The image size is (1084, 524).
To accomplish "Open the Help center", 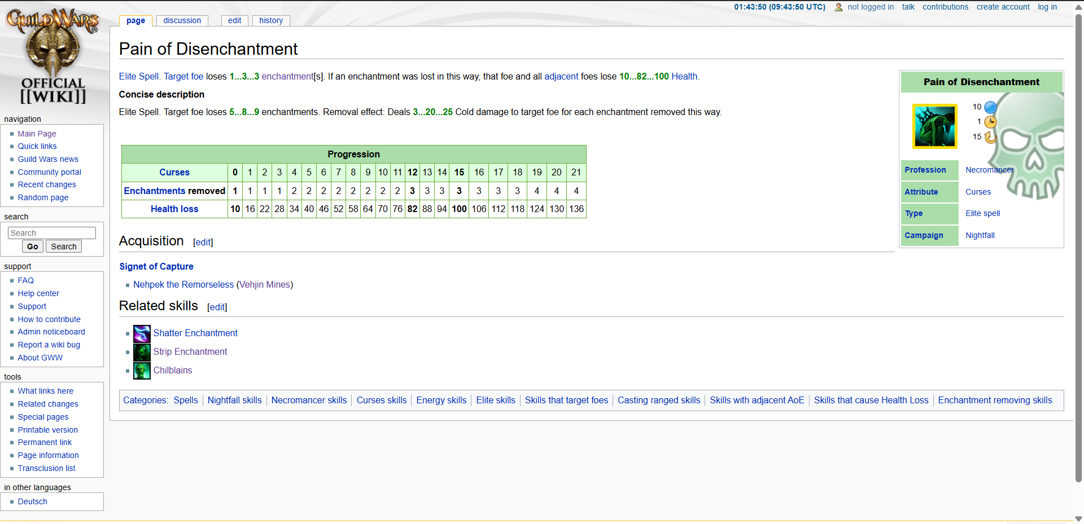I will 38,293.
